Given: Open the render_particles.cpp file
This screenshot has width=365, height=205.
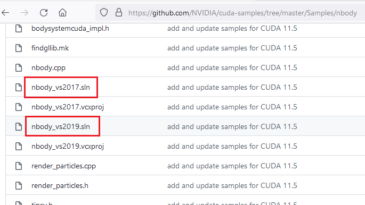Looking at the screenshot, I should [63, 166].
